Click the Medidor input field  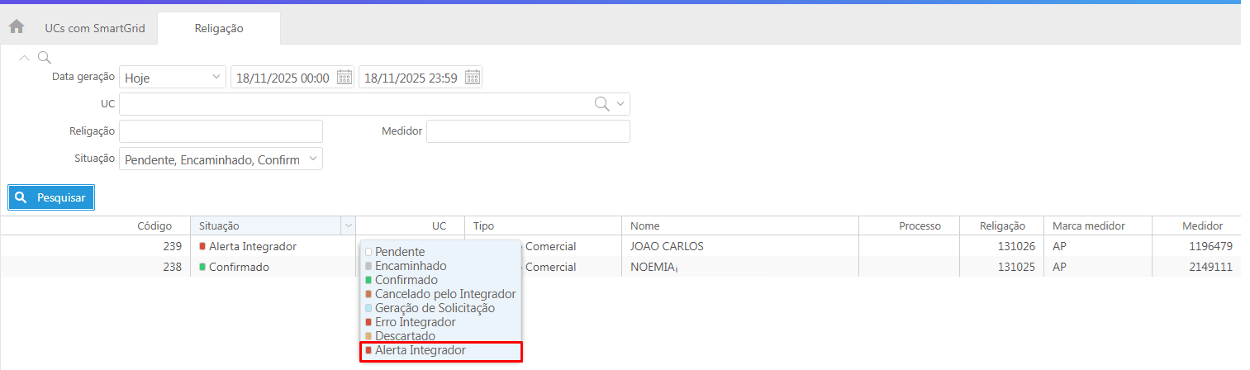coord(528,131)
